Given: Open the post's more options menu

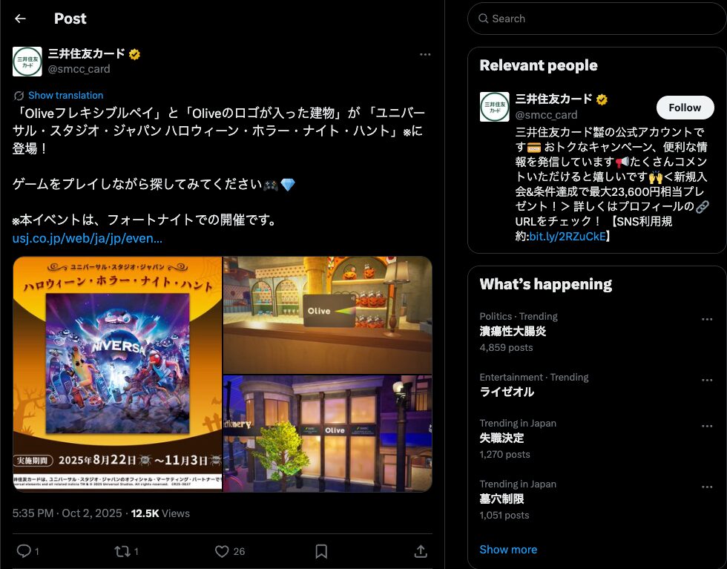Looking at the screenshot, I should [424, 55].
